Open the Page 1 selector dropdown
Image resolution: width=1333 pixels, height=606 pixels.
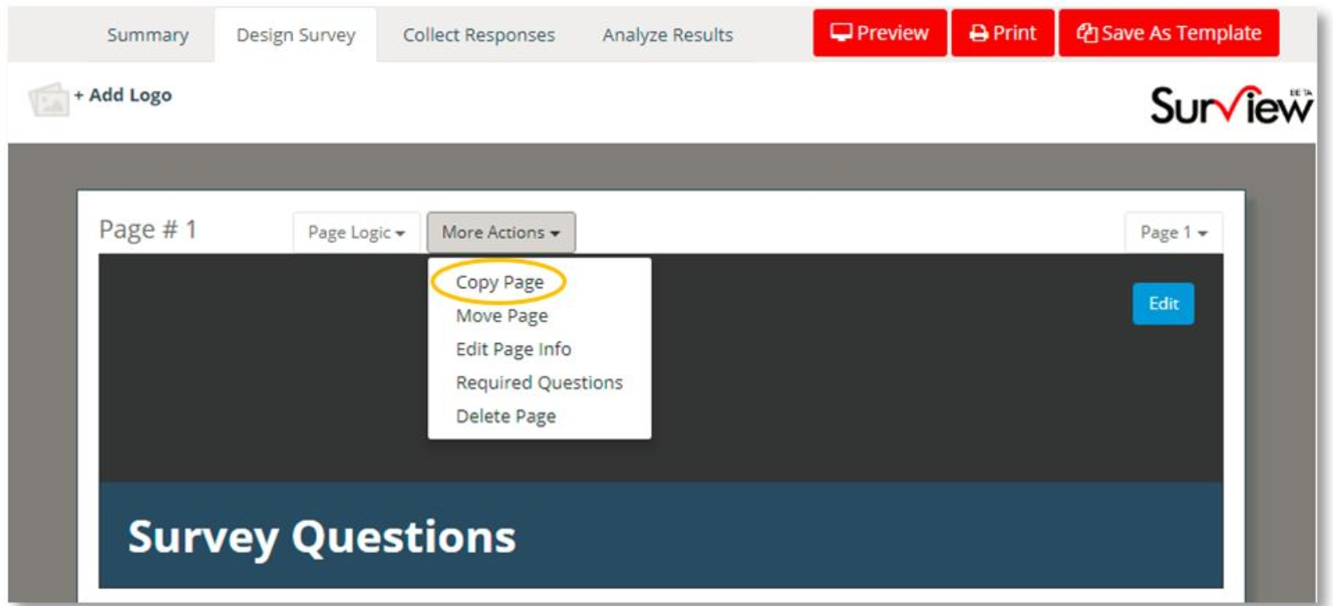[x=1173, y=233]
